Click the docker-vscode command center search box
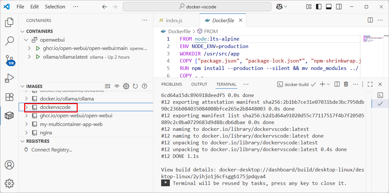 pyautogui.click(x=197, y=7)
